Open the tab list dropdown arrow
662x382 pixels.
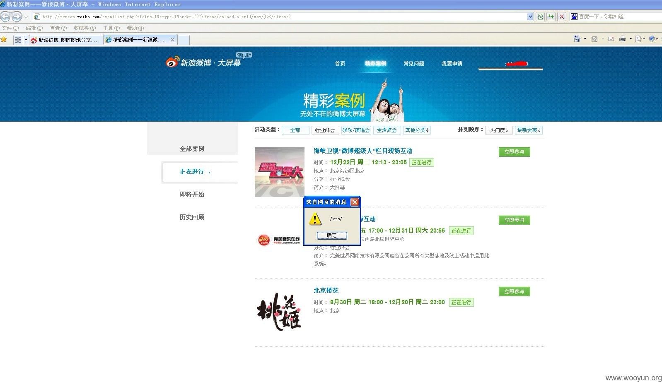tap(26, 40)
